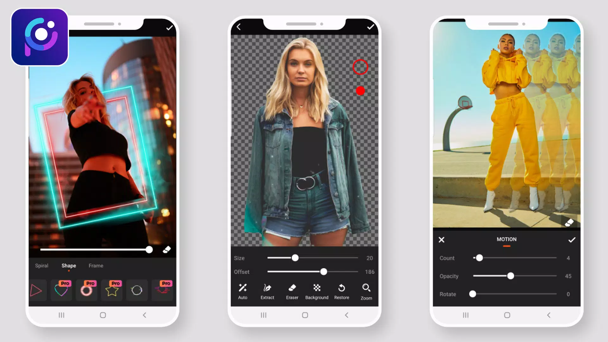Image resolution: width=608 pixels, height=342 pixels.
Task: Select the Zoom tool
Action: click(366, 291)
